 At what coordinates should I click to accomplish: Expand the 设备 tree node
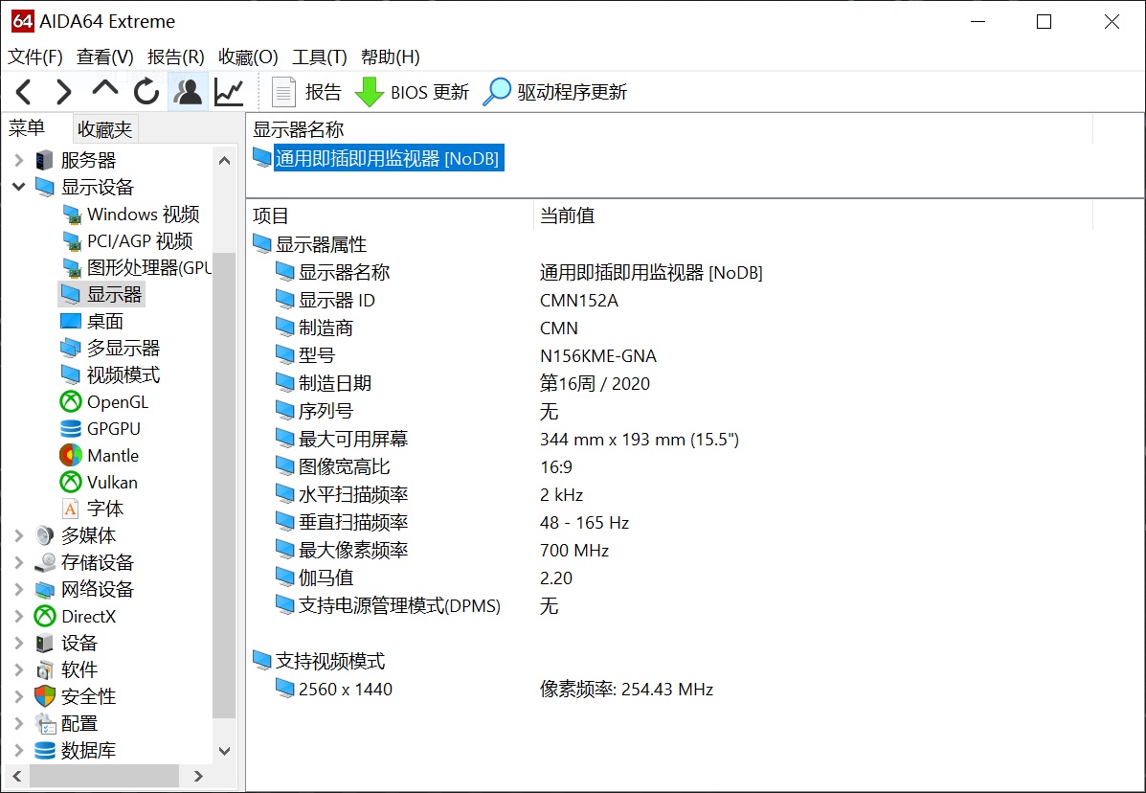tap(19, 644)
